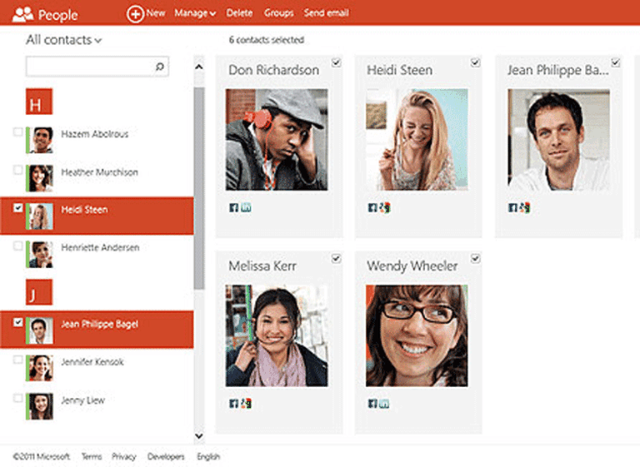Open Heidi Steen card's Messenger icon
The height and width of the screenshot is (467, 640).
click(x=384, y=207)
